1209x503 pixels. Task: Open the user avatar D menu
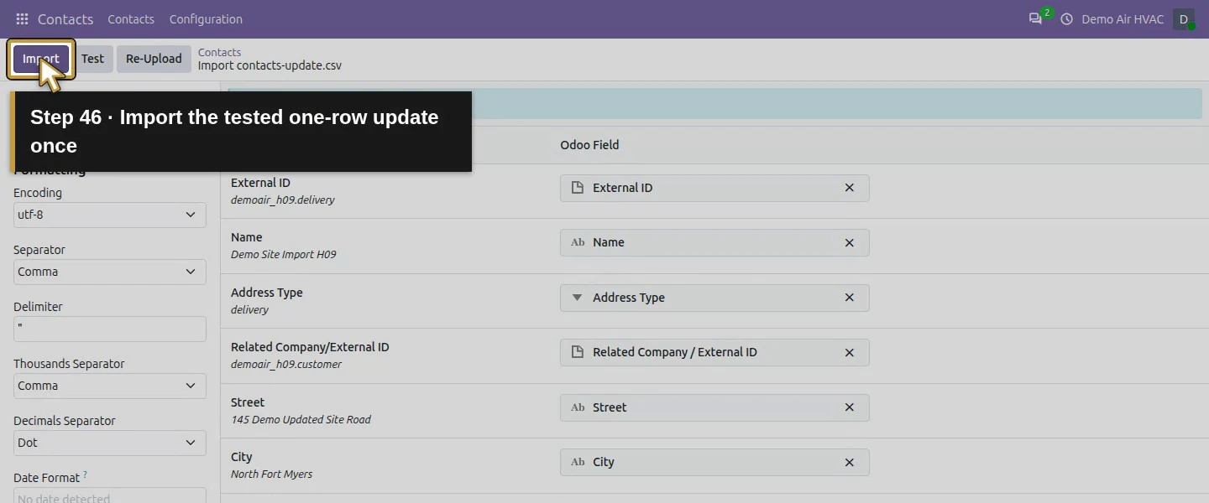(1184, 19)
